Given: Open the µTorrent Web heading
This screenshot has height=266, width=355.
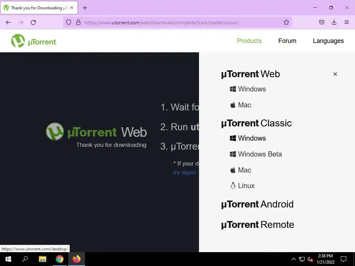Looking at the screenshot, I should (250, 74).
